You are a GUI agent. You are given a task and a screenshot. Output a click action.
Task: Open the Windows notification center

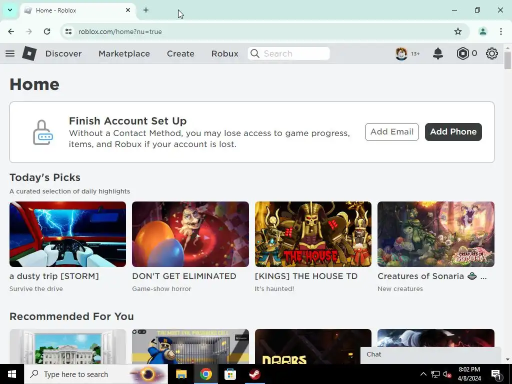tap(496, 374)
